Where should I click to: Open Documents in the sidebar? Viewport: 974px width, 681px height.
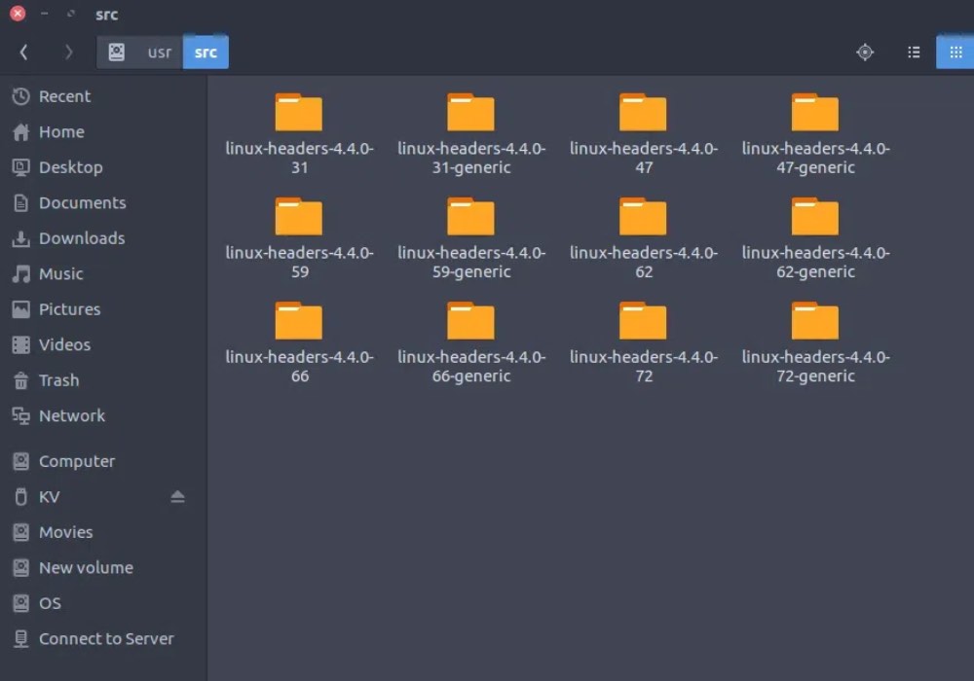(83, 202)
